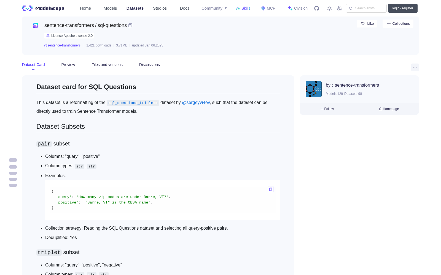Visit the organization Homepage

point(389,109)
